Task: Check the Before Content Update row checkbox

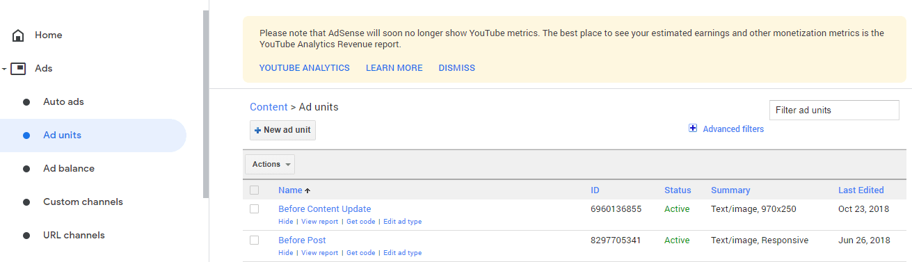Action: [254, 209]
